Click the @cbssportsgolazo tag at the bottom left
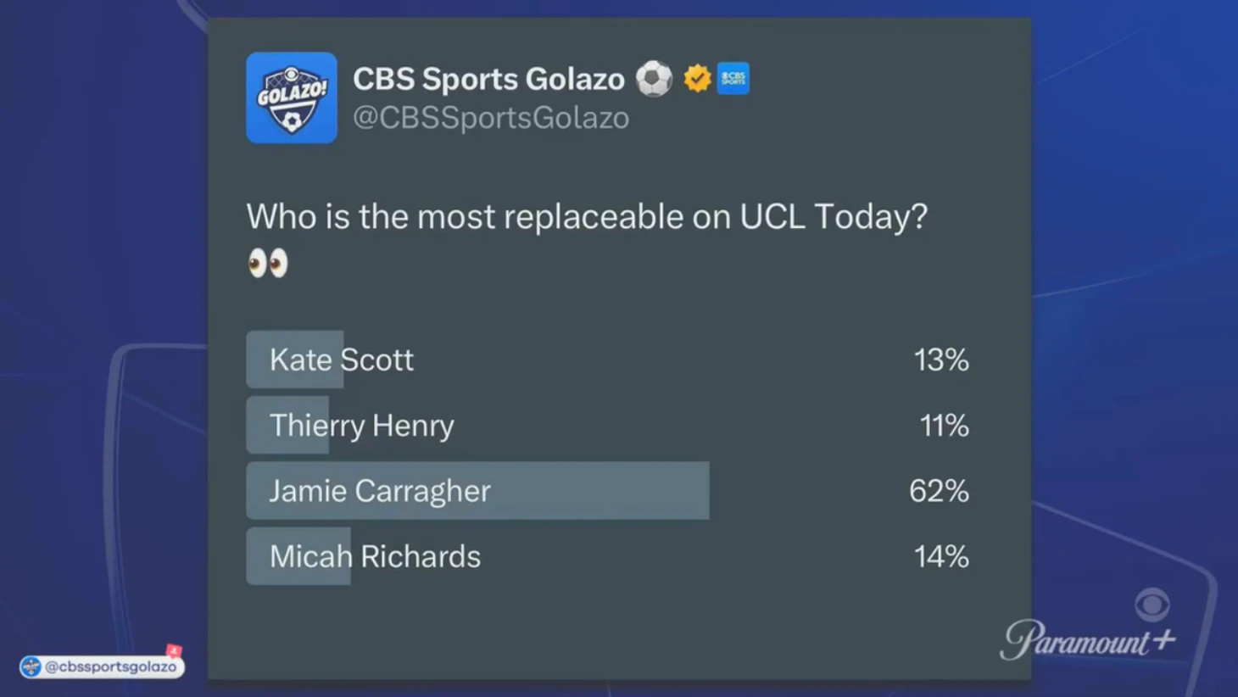The image size is (1238, 697). [110, 667]
